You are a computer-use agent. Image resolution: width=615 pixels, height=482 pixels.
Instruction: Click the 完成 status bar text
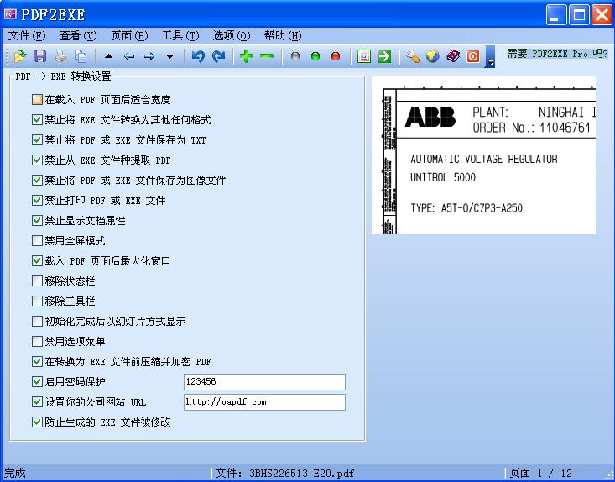coord(15,474)
